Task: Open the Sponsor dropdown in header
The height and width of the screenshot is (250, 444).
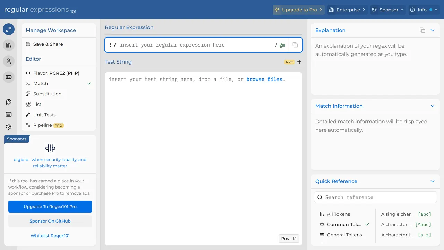Action: click(388, 10)
